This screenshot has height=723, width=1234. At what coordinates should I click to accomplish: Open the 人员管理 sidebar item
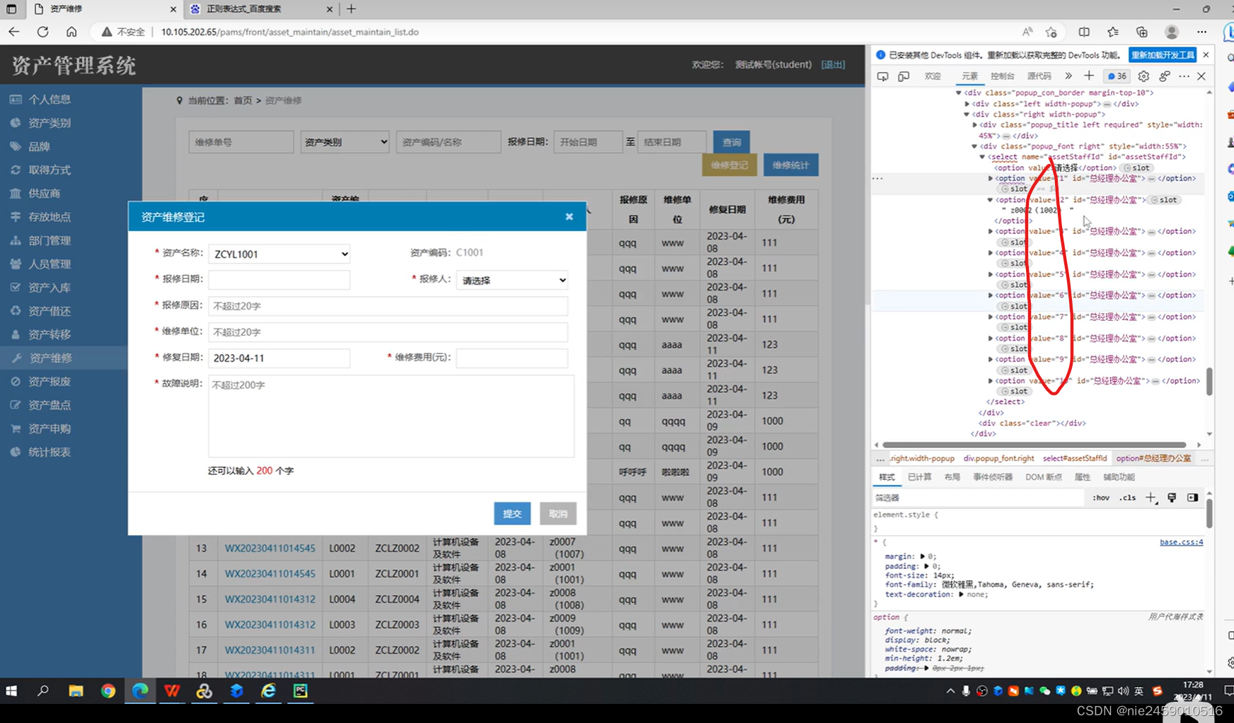49,264
